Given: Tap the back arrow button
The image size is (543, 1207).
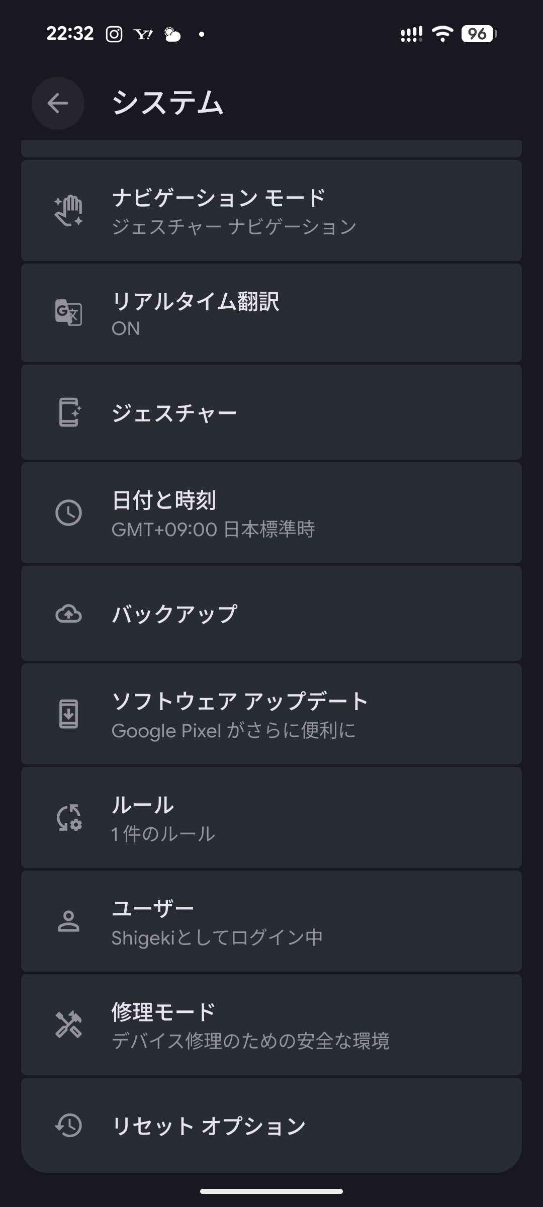Looking at the screenshot, I should pos(58,103).
